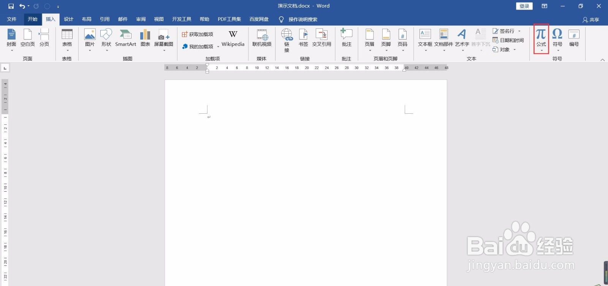Open the 百度网盘 tab
The width and height of the screenshot is (608, 286).
tap(259, 19)
